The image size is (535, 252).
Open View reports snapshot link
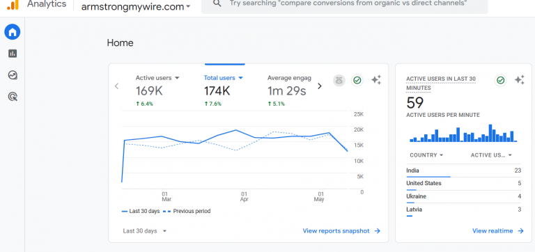[x=341, y=231]
